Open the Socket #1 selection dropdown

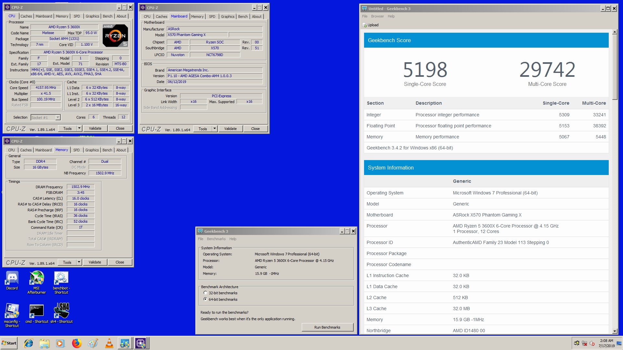coord(58,117)
